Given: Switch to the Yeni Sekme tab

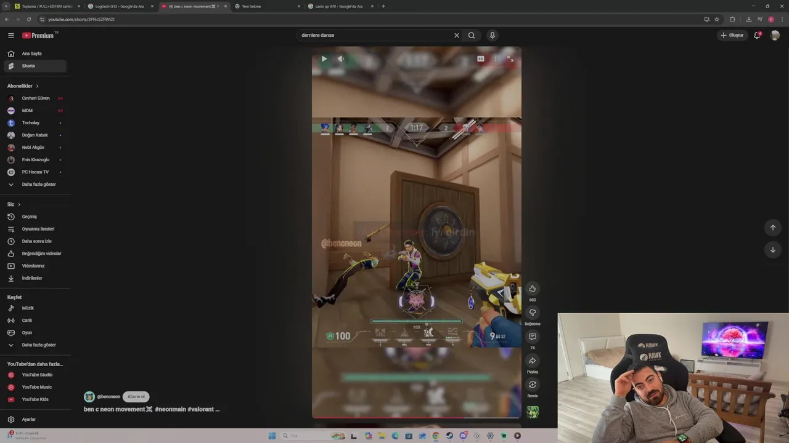Looking at the screenshot, I should (x=266, y=6).
